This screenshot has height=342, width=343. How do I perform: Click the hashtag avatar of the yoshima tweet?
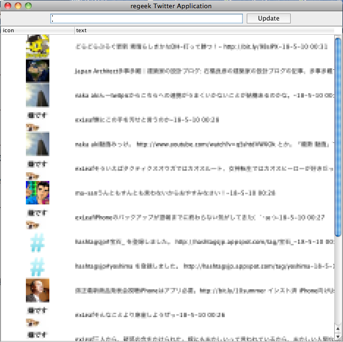(38, 266)
